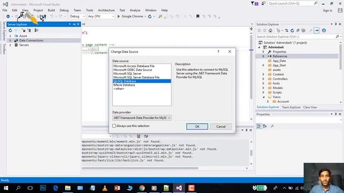
Task: Expand the Properties node in Solution Explorer
Action: pyautogui.click(x=263, y=52)
